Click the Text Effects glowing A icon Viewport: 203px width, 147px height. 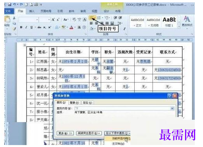[57, 27]
